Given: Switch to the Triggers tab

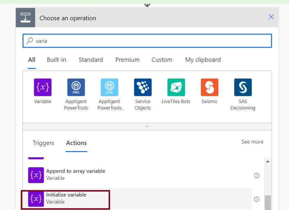Looking at the screenshot, I should tap(43, 143).
